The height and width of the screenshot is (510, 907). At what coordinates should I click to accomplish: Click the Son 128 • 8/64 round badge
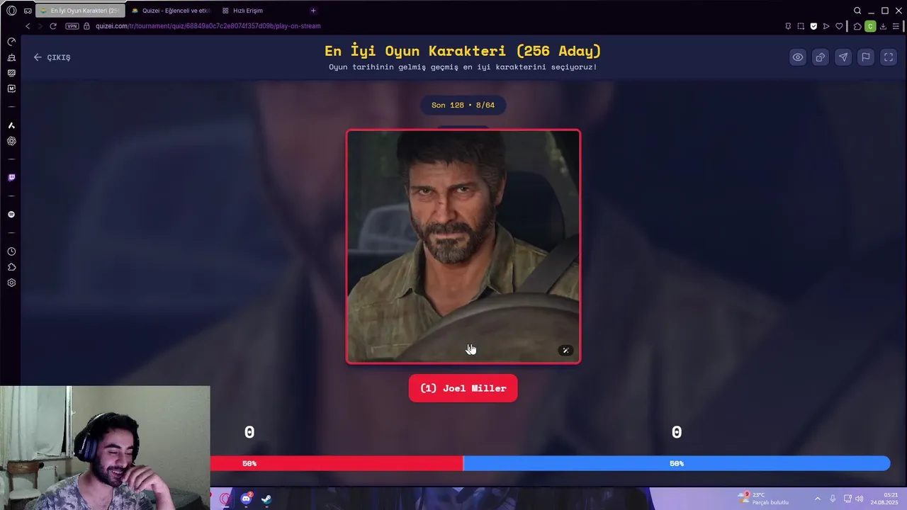tap(463, 105)
